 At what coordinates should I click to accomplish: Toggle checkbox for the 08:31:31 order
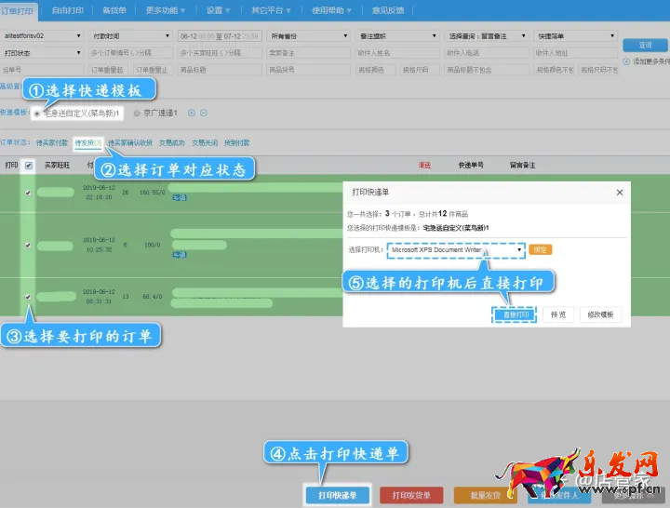point(28,297)
